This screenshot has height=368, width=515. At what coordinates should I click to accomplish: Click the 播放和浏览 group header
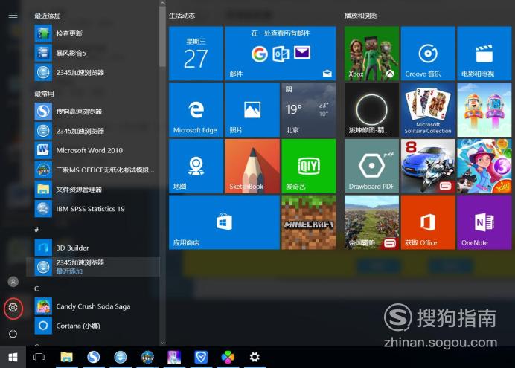click(361, 16)
